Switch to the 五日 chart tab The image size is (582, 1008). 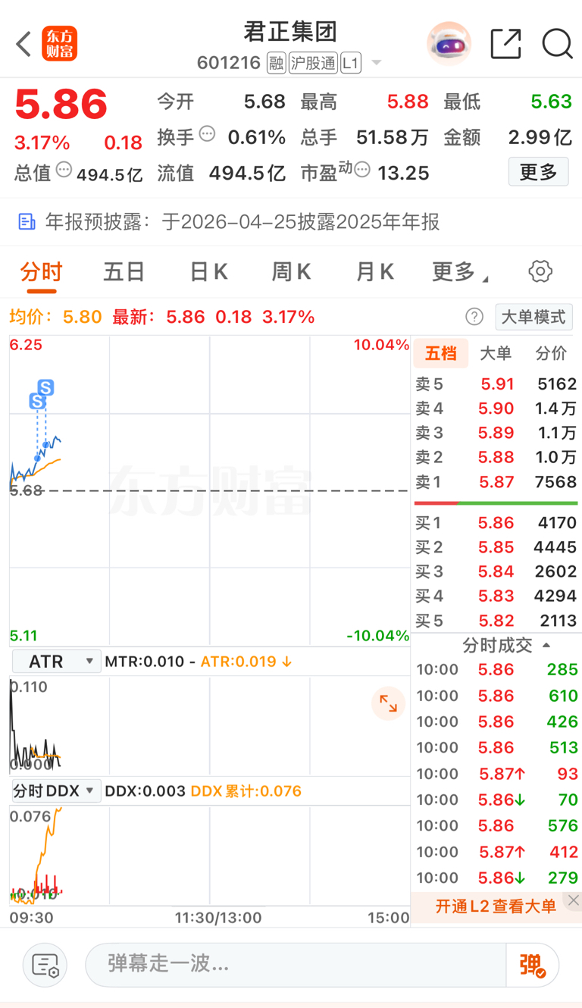click(x=124, y=271)
